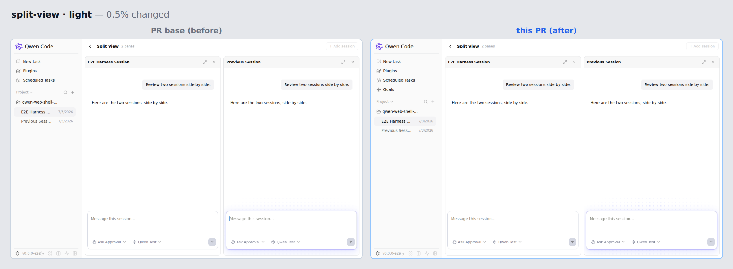
Task: Close E2E Harness Session pane in after window
Action: point(574,62)
